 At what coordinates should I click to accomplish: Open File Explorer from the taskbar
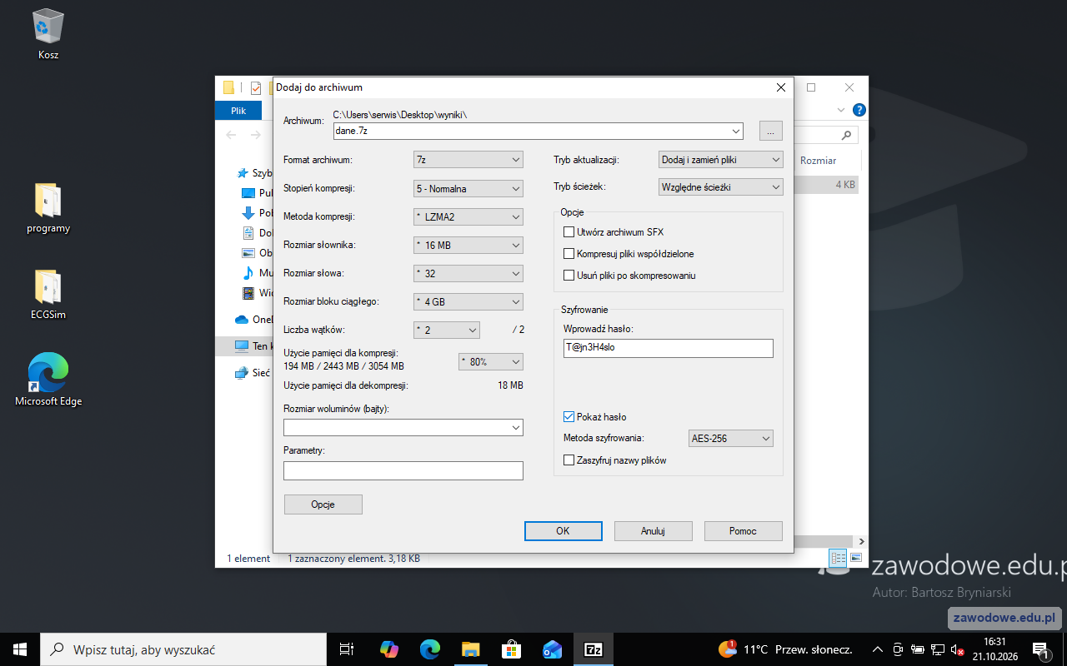[x=470, y=649]
